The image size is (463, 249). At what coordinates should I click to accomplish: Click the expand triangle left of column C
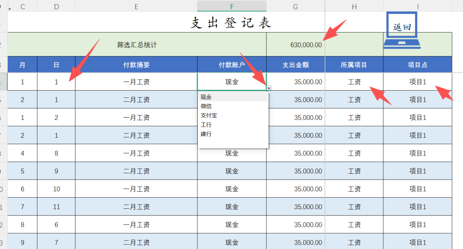click(x=10, y=8)
